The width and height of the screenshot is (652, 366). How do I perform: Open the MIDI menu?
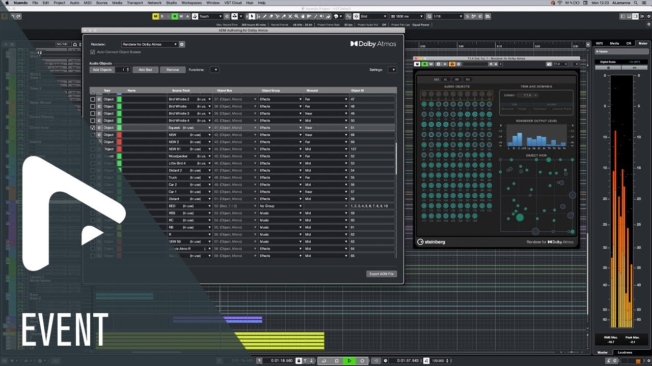[x=88, y=3]
